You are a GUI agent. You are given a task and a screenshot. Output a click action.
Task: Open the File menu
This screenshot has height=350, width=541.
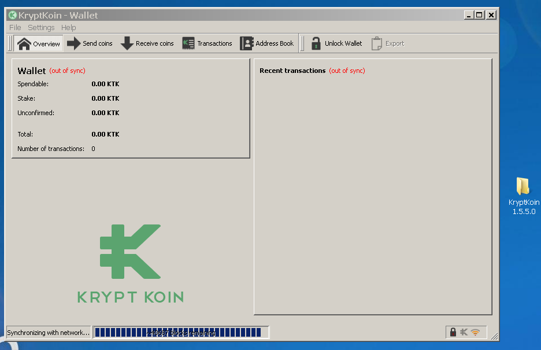[15, 28]
